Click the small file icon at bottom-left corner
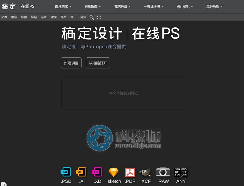This screenshot has width=244, height=186. pyautogui.click(x=4, y=184)
